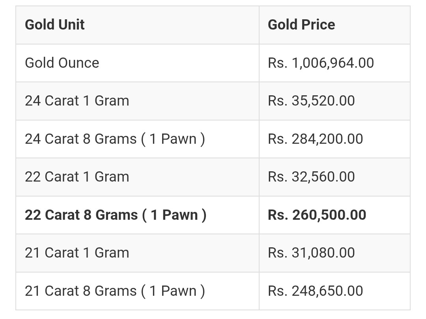Click the price Rs. 284,200.00
Viewport: 426px width, 319px height.
(x=316, y=139)
